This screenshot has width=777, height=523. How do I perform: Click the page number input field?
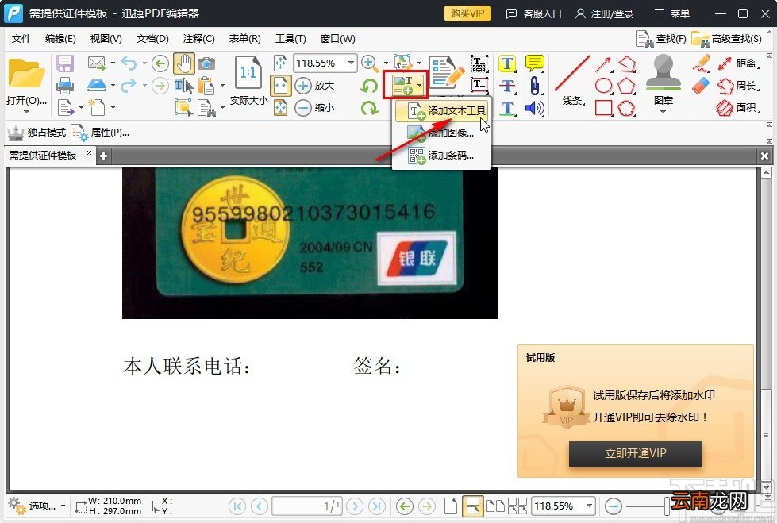click(x=306, y=506)
